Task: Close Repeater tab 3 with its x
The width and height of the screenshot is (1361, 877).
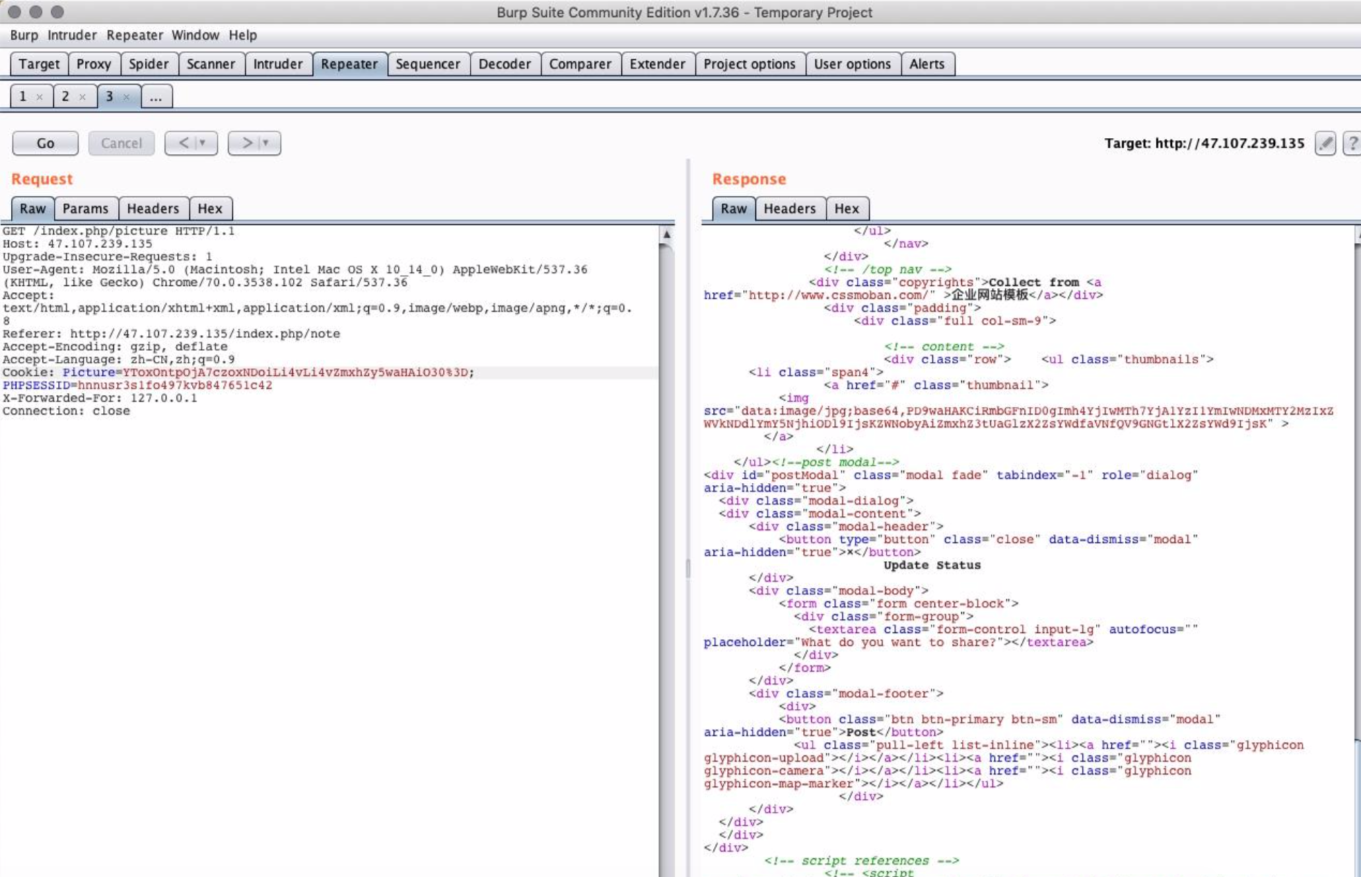Action: click(x=126, y=97)
